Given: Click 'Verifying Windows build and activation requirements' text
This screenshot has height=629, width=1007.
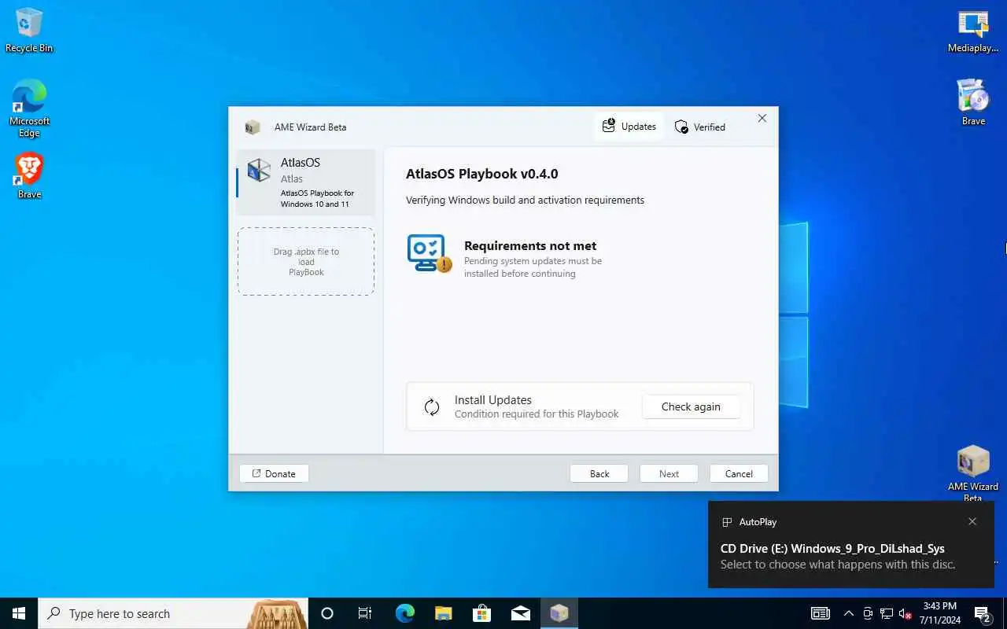Looking at the screenshot, I should (x=525, y=200).
